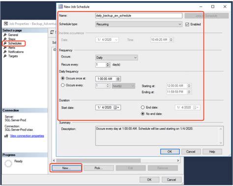Click the Description scroll down arrow

(221, 143)
